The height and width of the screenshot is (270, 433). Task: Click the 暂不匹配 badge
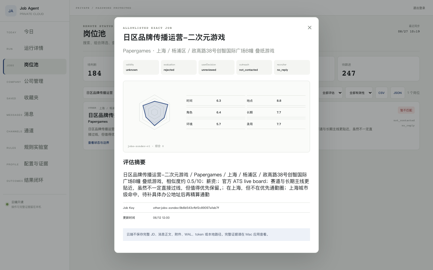[x=406, y=110]
